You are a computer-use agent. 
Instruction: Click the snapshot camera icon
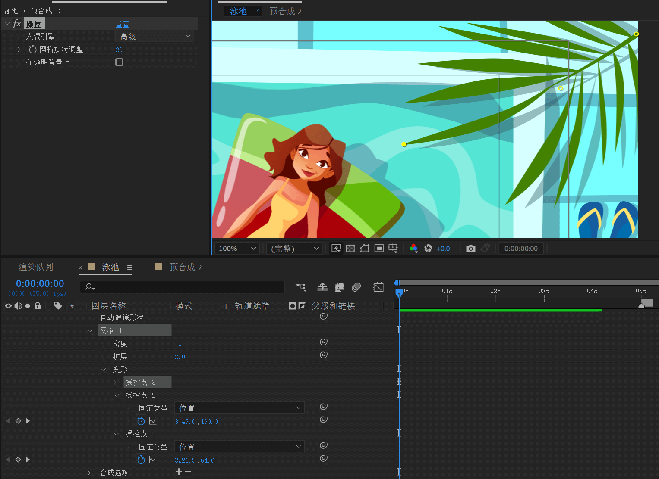(x=471, y=249)
